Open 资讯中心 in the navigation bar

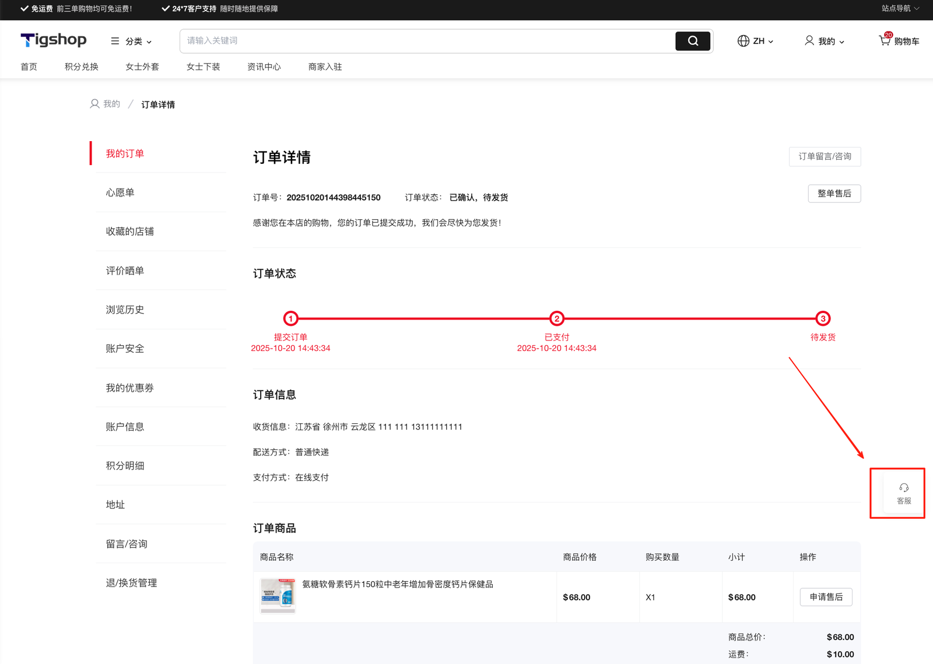tap(264, 66)
